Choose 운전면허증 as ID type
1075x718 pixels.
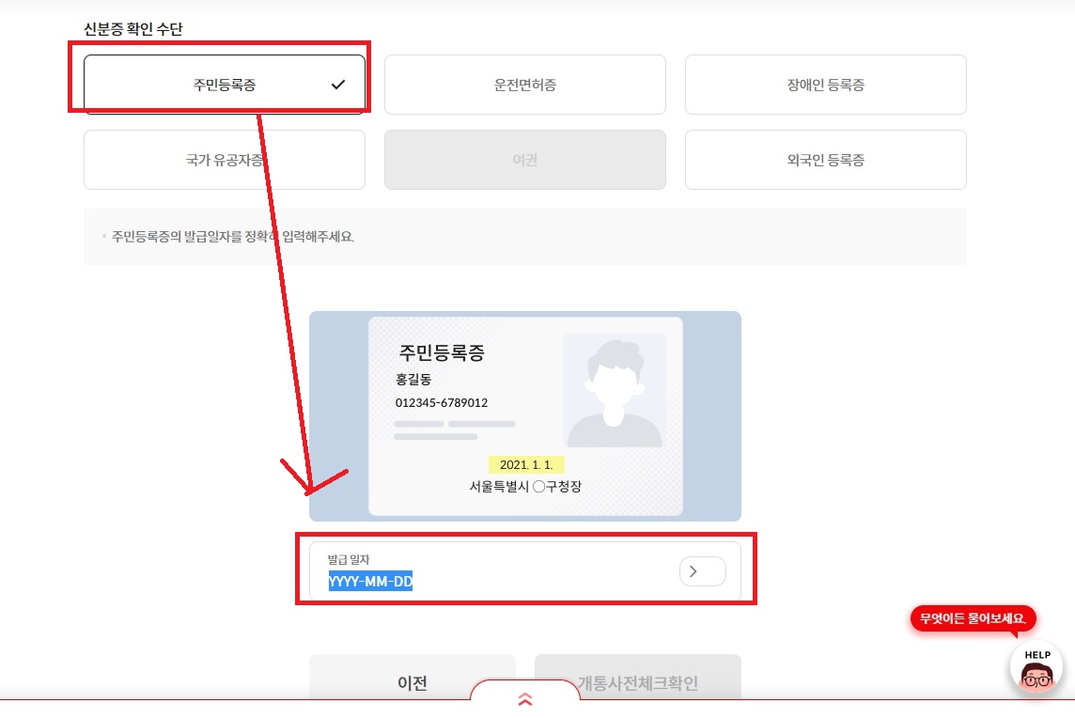pos(524,85)
